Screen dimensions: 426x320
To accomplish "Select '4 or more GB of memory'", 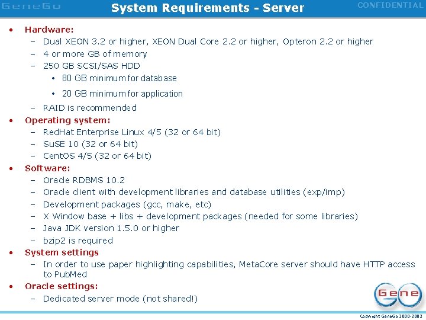I will pos(95,54).
